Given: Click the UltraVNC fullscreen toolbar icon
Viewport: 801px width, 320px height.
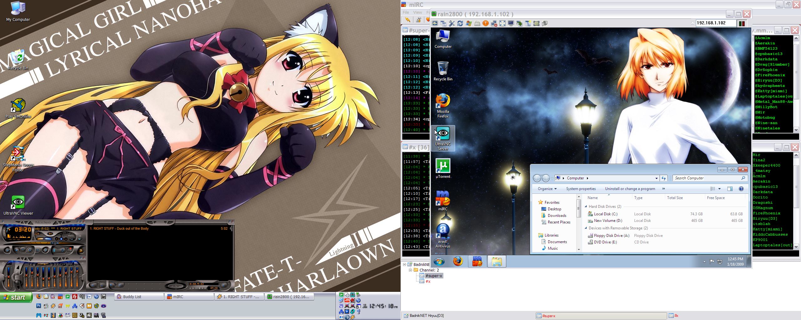Looking at the screenshot, I should click(x=503, y=23).
